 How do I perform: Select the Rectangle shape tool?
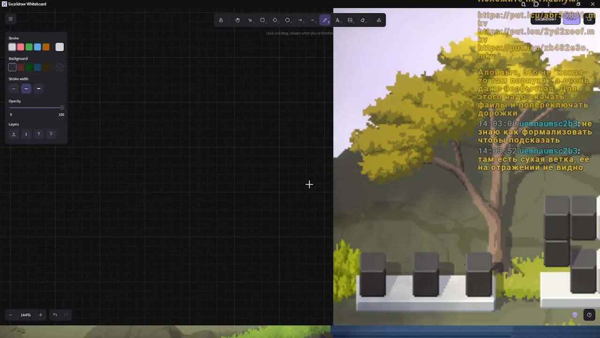(x=262, y=20)
